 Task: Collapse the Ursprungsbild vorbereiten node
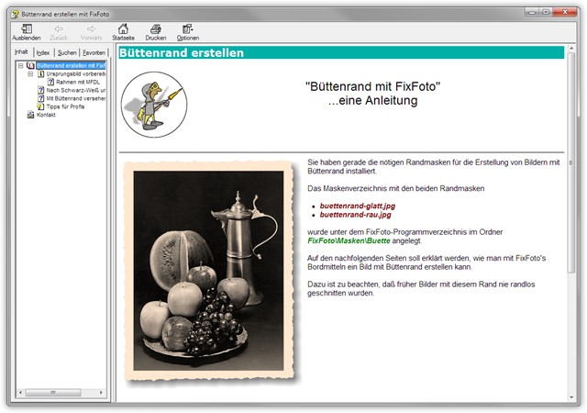pyautogui.click(x=30, y=73)
